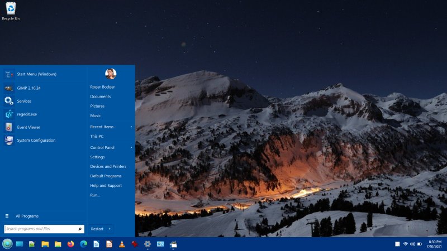Open Event Viewer from the start menu
447x251 pixels.
tap(28, 127)
